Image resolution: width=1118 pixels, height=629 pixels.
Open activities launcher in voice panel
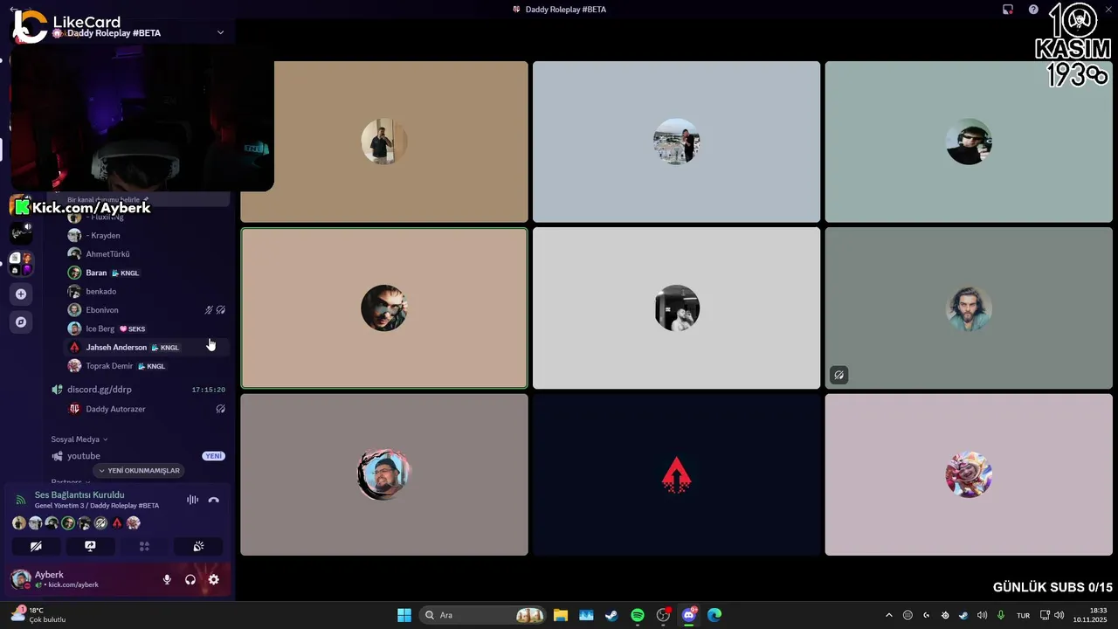click(x=144, y=546)
